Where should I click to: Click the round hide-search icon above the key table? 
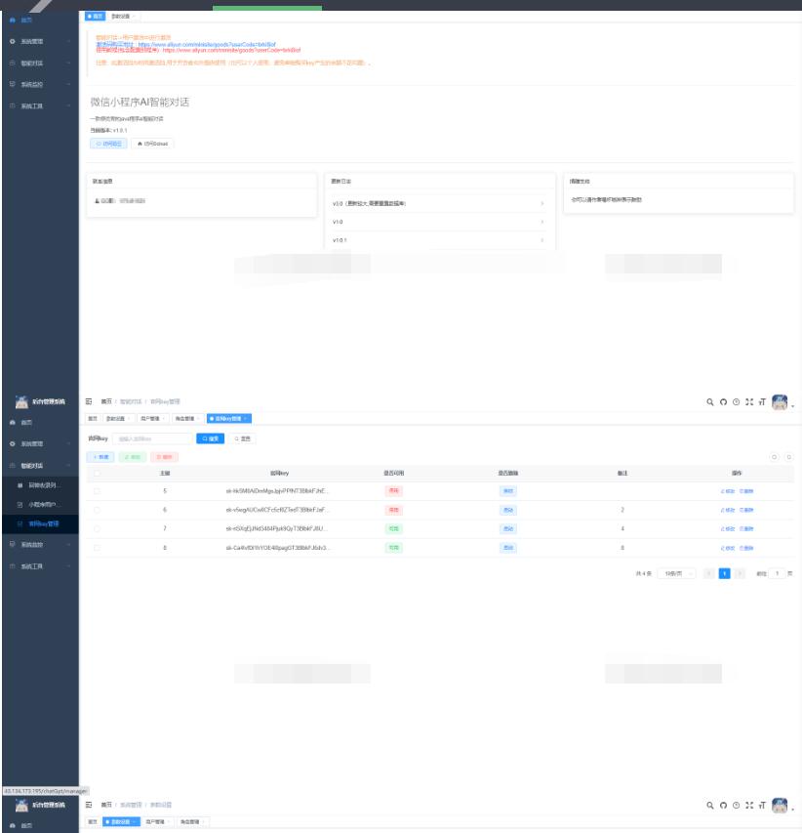pyautogui.click(x=775, y=456)
